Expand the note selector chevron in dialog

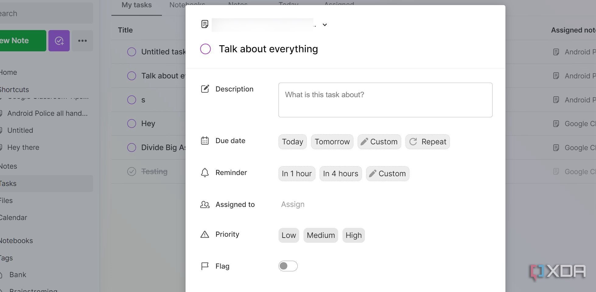325,25
